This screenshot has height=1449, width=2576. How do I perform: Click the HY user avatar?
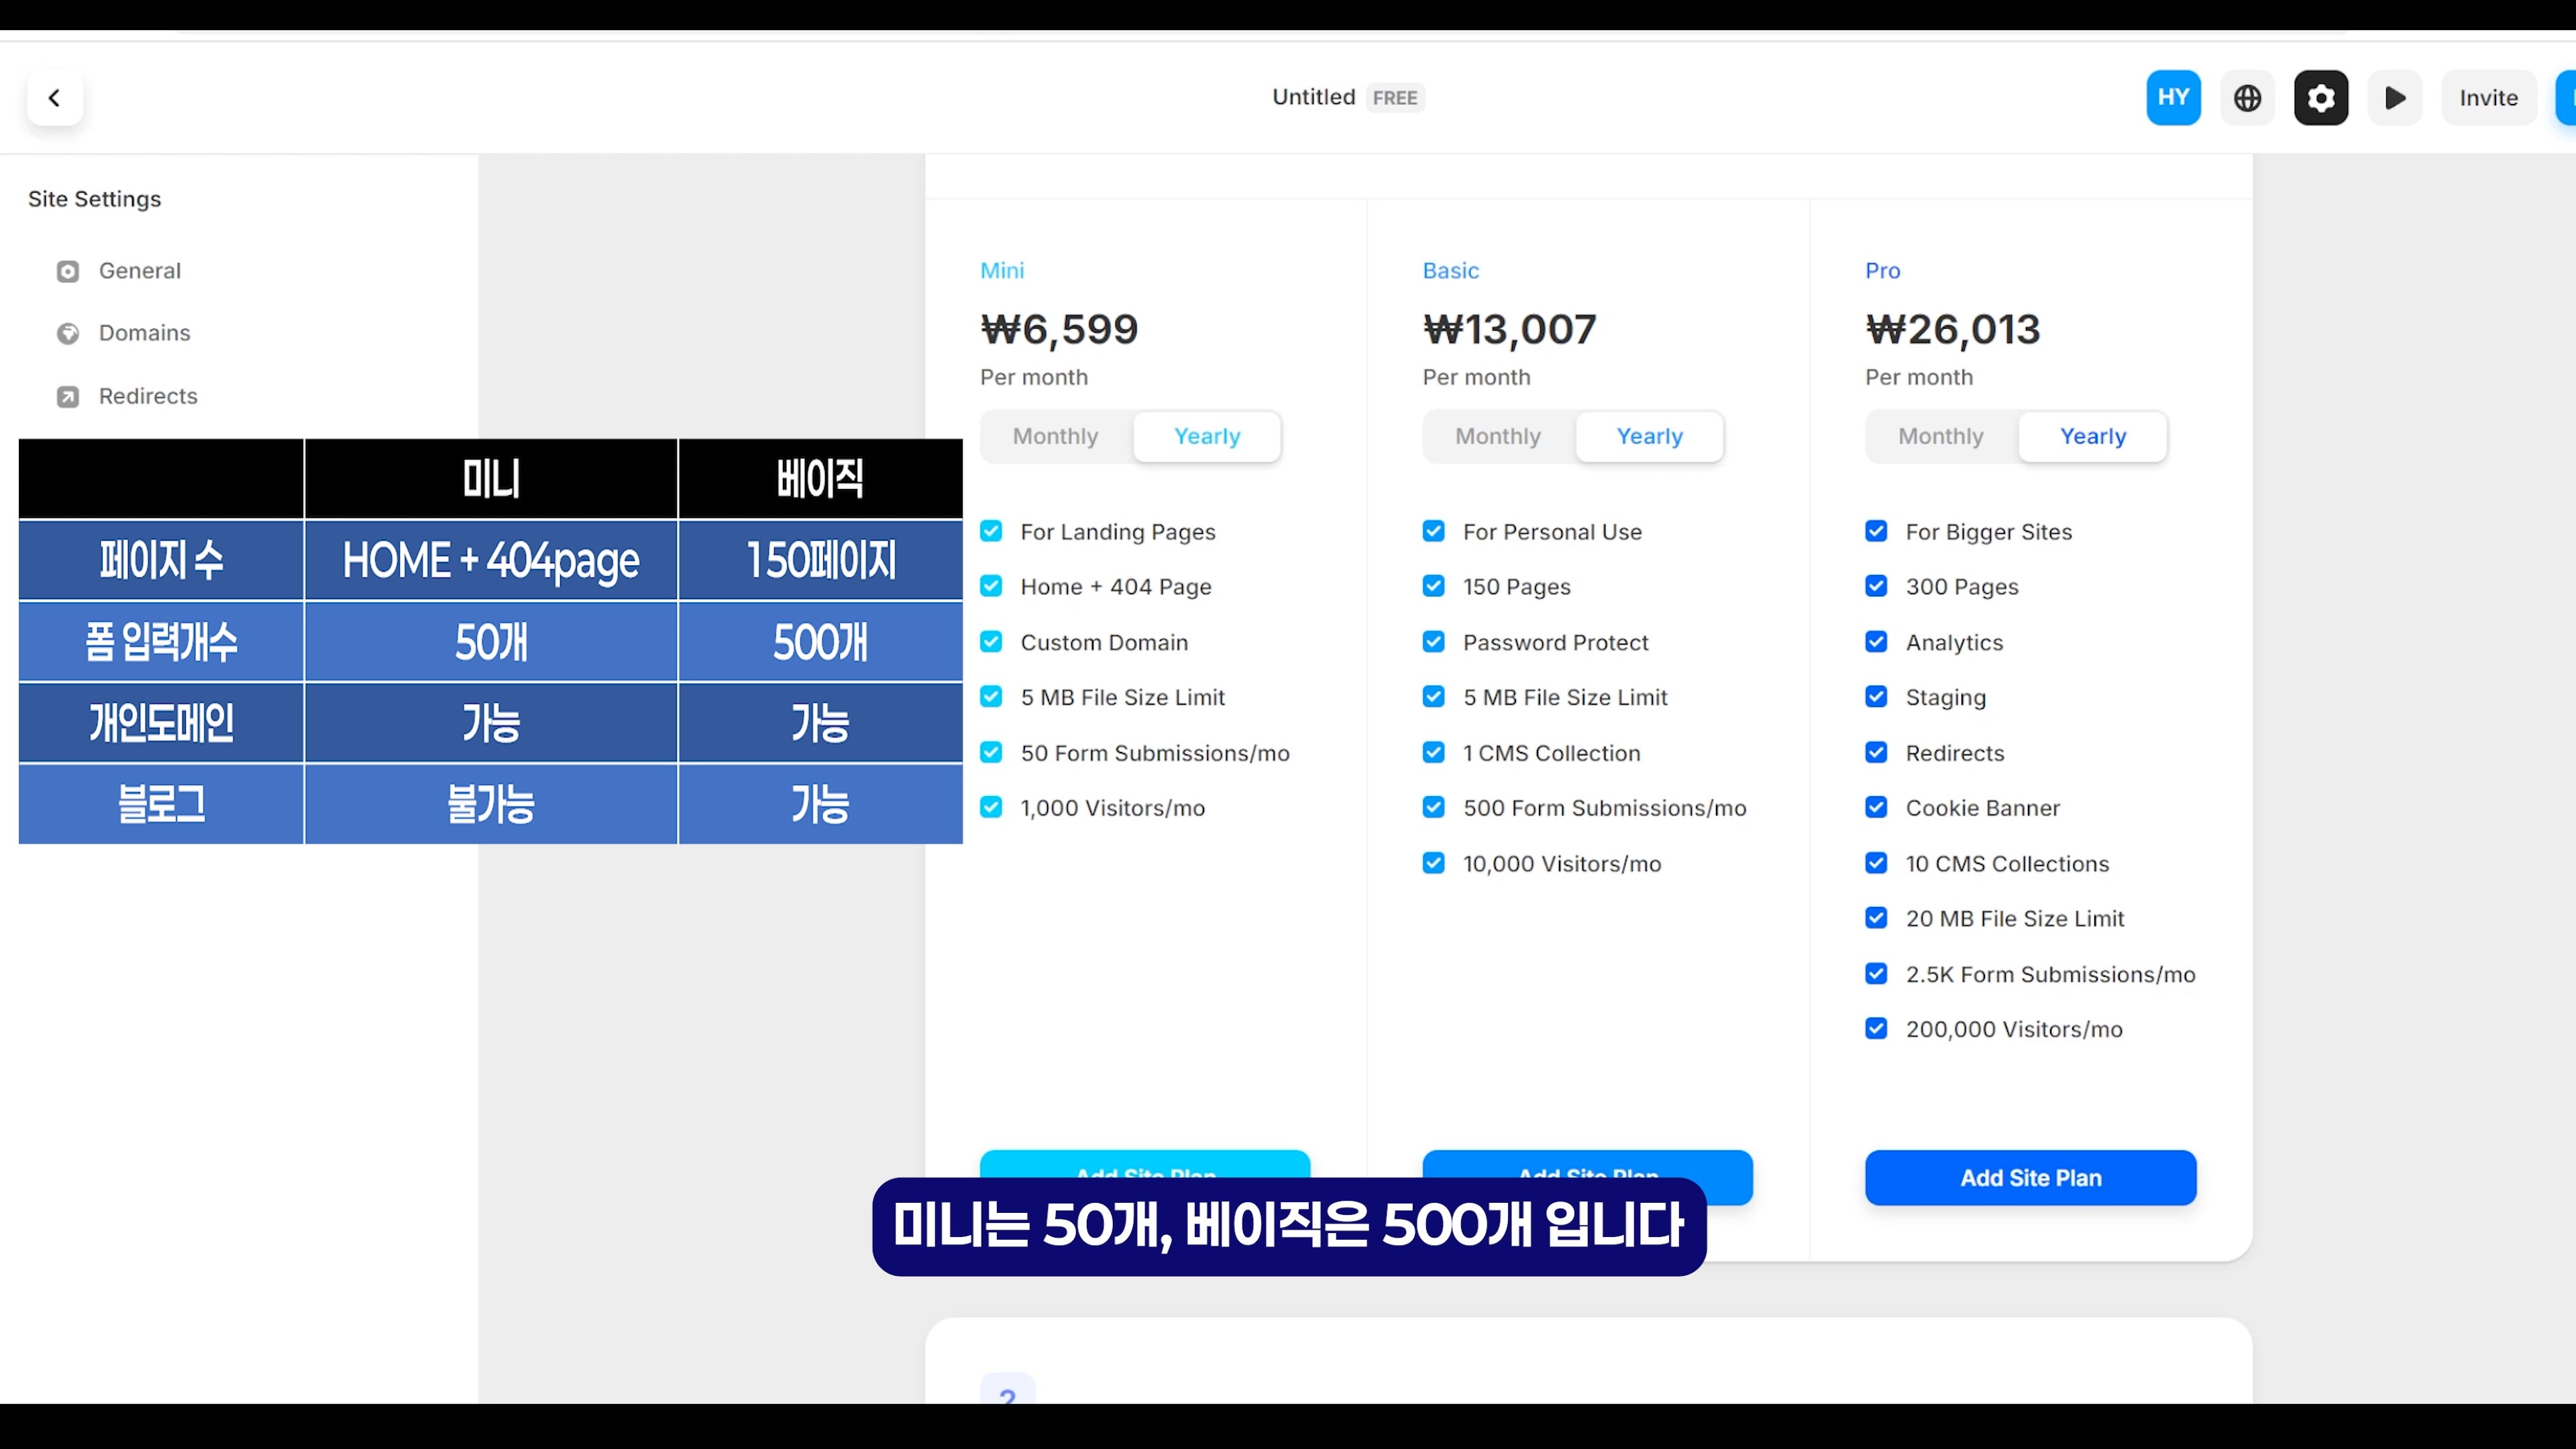click(2173, 98)
